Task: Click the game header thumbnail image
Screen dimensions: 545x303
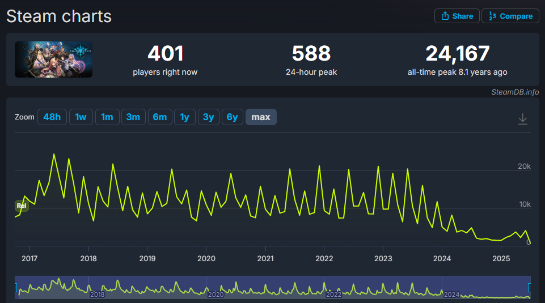Action: coord(53,59)
